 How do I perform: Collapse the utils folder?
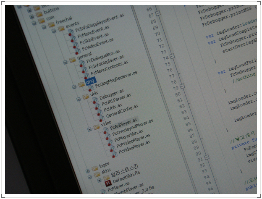click(x=79, y=99)
